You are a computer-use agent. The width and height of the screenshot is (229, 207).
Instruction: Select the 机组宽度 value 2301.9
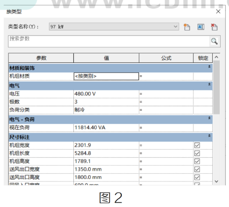107,145
